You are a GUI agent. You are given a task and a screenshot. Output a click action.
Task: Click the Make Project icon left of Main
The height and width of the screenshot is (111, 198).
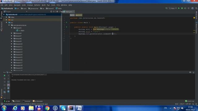tap(166, 8)
